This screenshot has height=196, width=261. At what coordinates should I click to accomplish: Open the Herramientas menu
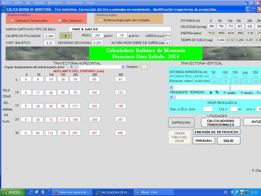click(74, 3)
